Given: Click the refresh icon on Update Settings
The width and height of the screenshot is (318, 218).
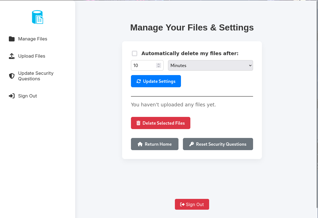Looking at the screenshot, I should 139,81.
